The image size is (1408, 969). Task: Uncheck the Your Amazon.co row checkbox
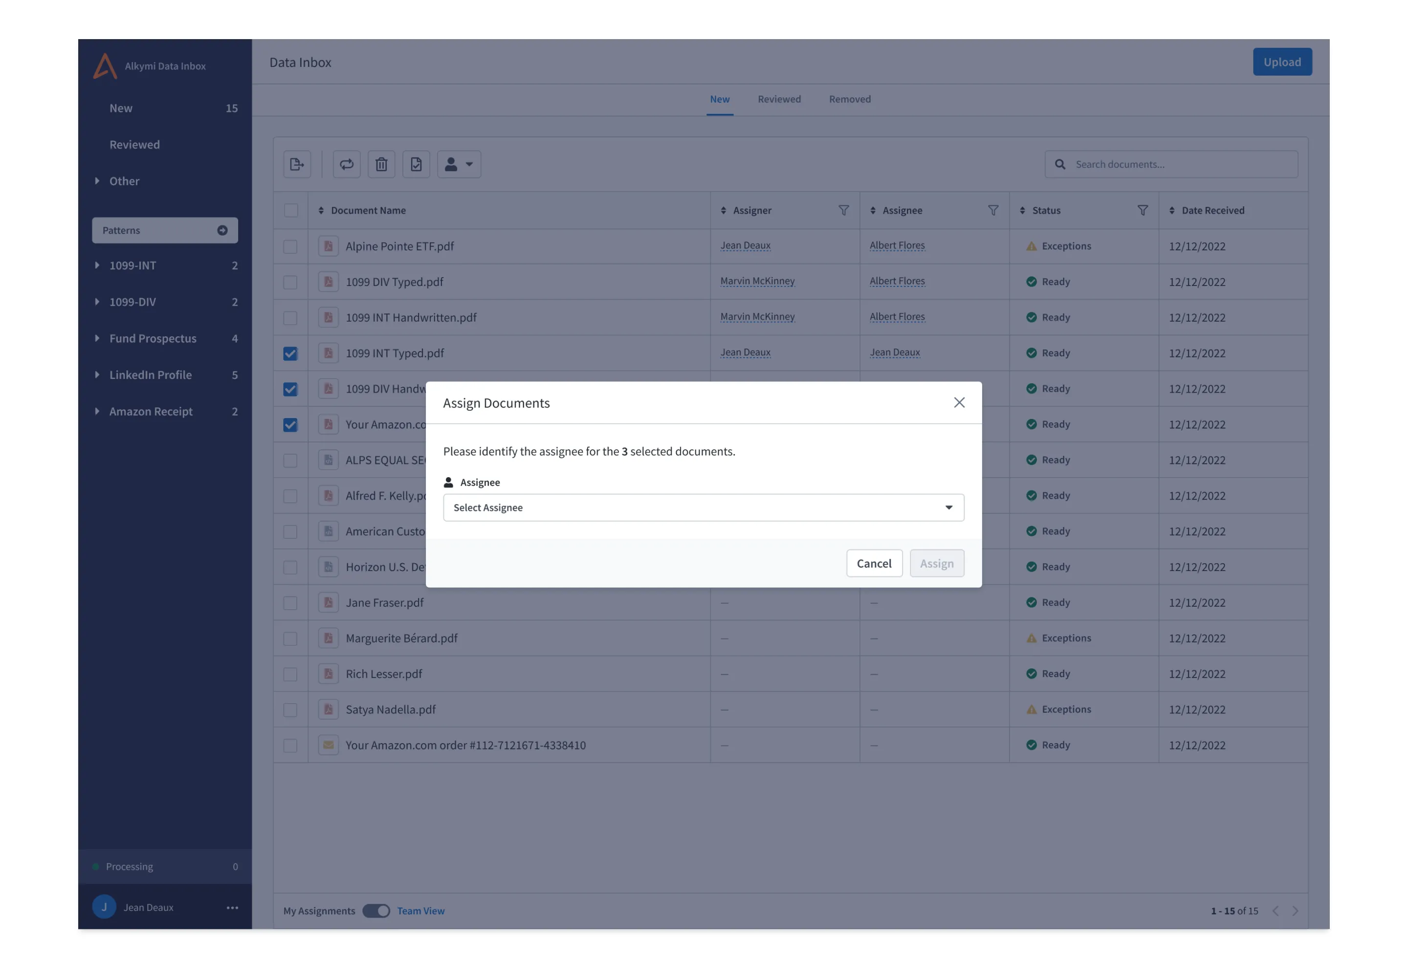(290, 425)
